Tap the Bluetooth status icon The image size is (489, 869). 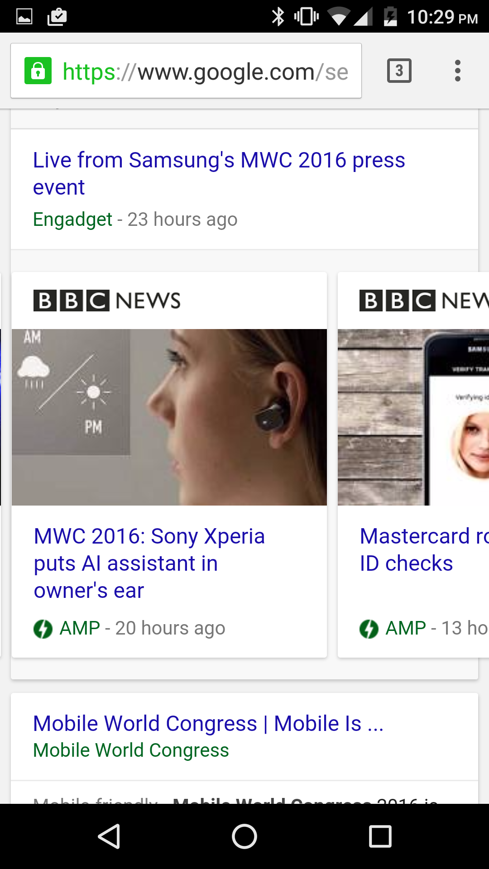(x=278, y=17)
